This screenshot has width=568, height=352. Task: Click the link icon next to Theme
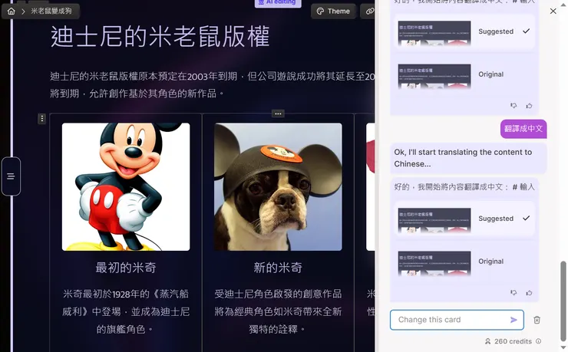coord(368,12)
